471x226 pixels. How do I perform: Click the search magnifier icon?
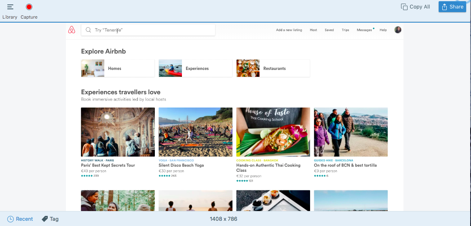tap(88, 30)
